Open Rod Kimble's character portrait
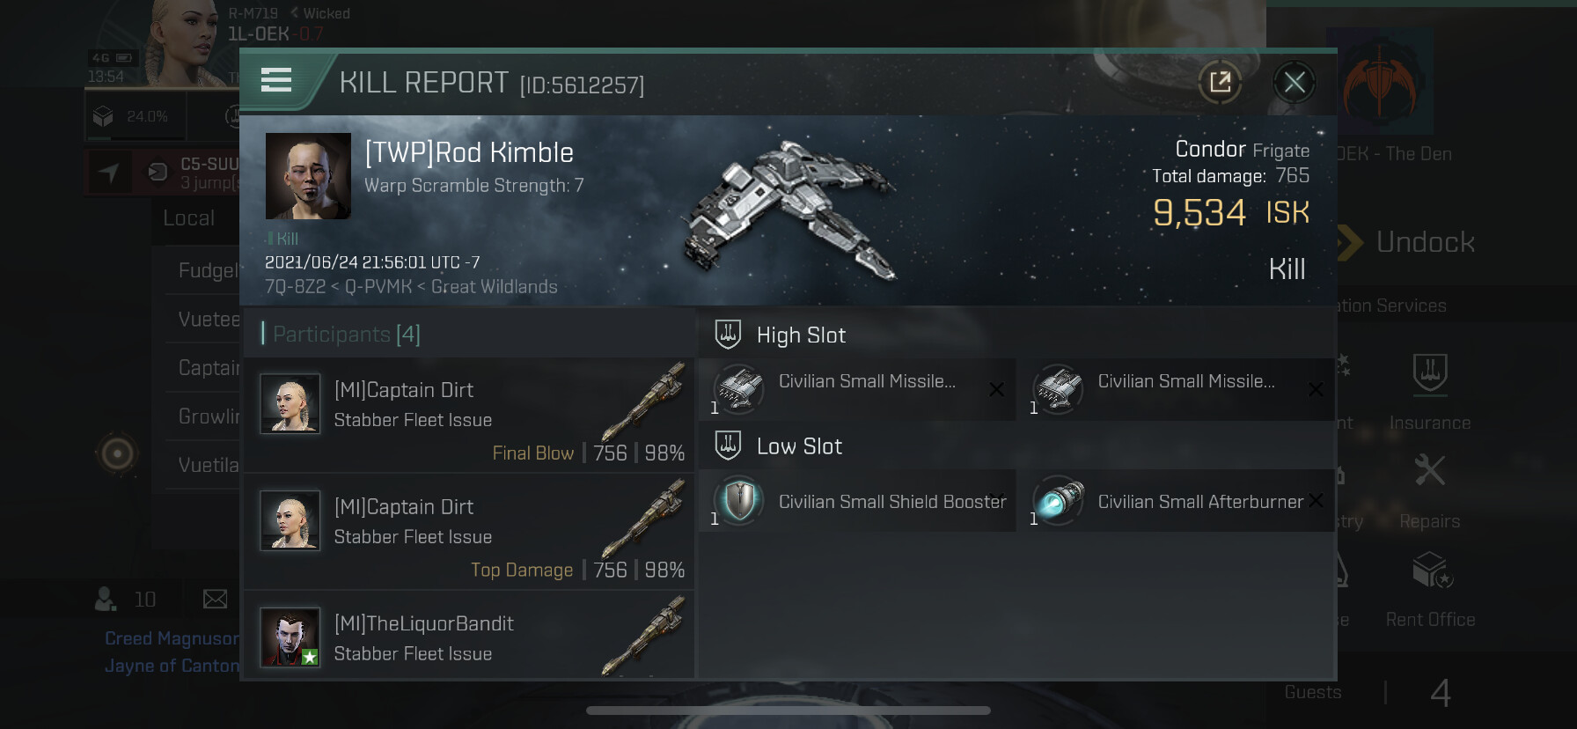Viewport: 1577px width, 729px height. pyautogui.click(x=308, y=176)
